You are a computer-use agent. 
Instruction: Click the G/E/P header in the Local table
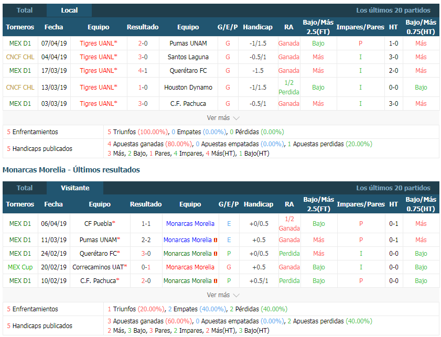click(228, 27)
